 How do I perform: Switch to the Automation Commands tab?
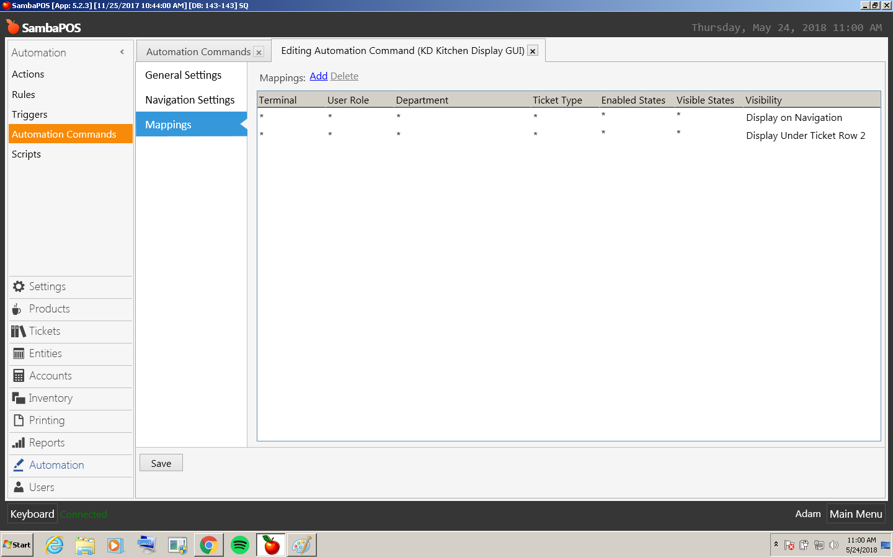(x=198, y=52)
